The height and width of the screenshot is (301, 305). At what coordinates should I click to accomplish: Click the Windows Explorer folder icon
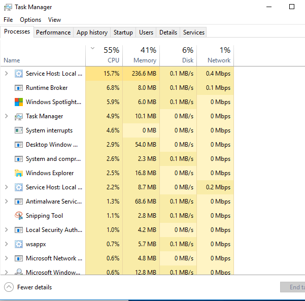pyautogui.click(x=19, y=173)
